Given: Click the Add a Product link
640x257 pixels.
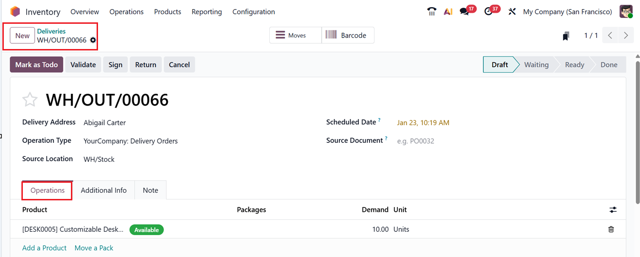Looking at the screenshot, I should click(44, 248).
